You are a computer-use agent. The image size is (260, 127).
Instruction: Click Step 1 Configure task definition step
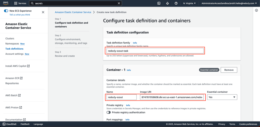coord(71,25)
